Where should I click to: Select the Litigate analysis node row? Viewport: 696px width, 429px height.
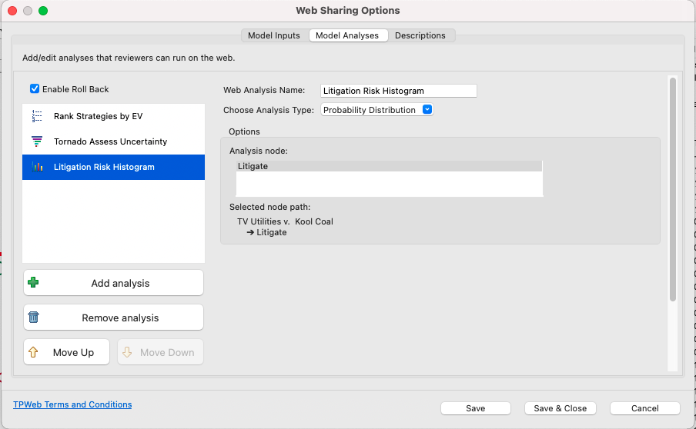[x=389, y=166]
